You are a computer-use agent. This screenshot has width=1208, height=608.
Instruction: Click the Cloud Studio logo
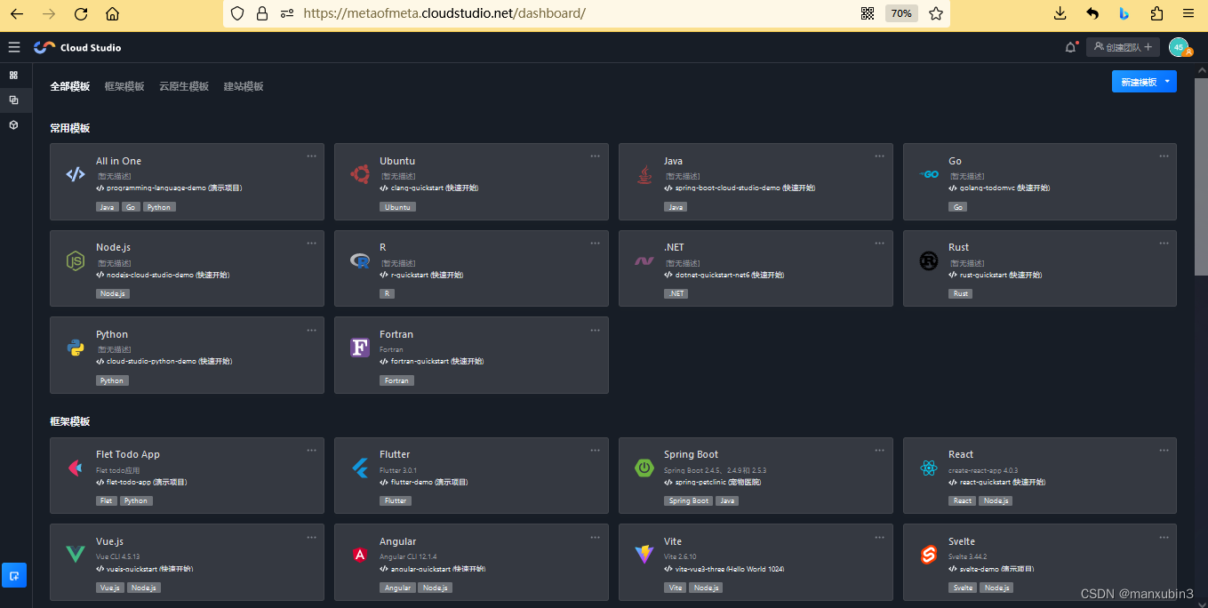tap(77, 47)
